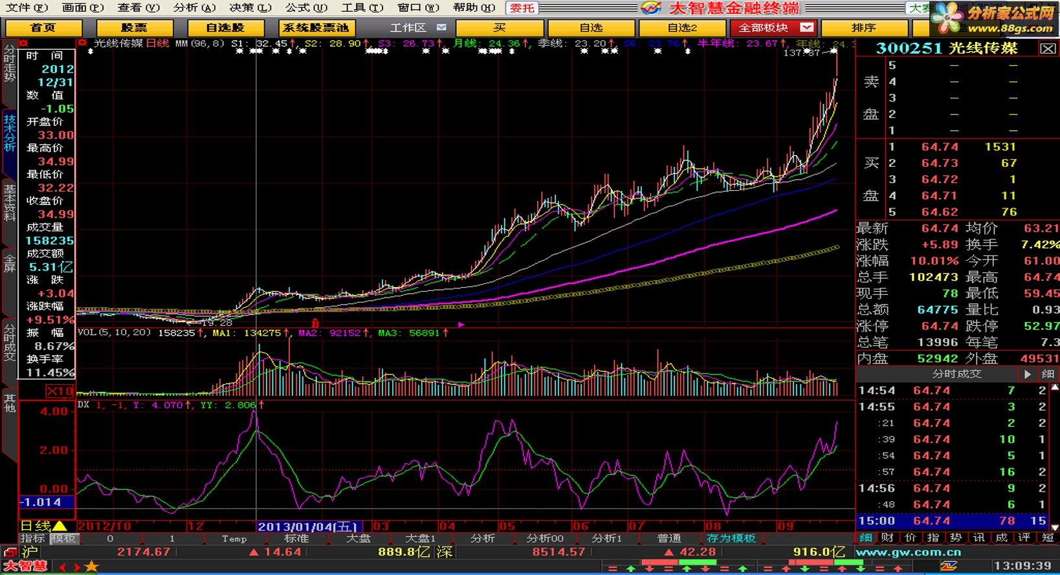Click the red right arrow in status bar
This screenshot has width=1060, height=575.
coord(76,567)
